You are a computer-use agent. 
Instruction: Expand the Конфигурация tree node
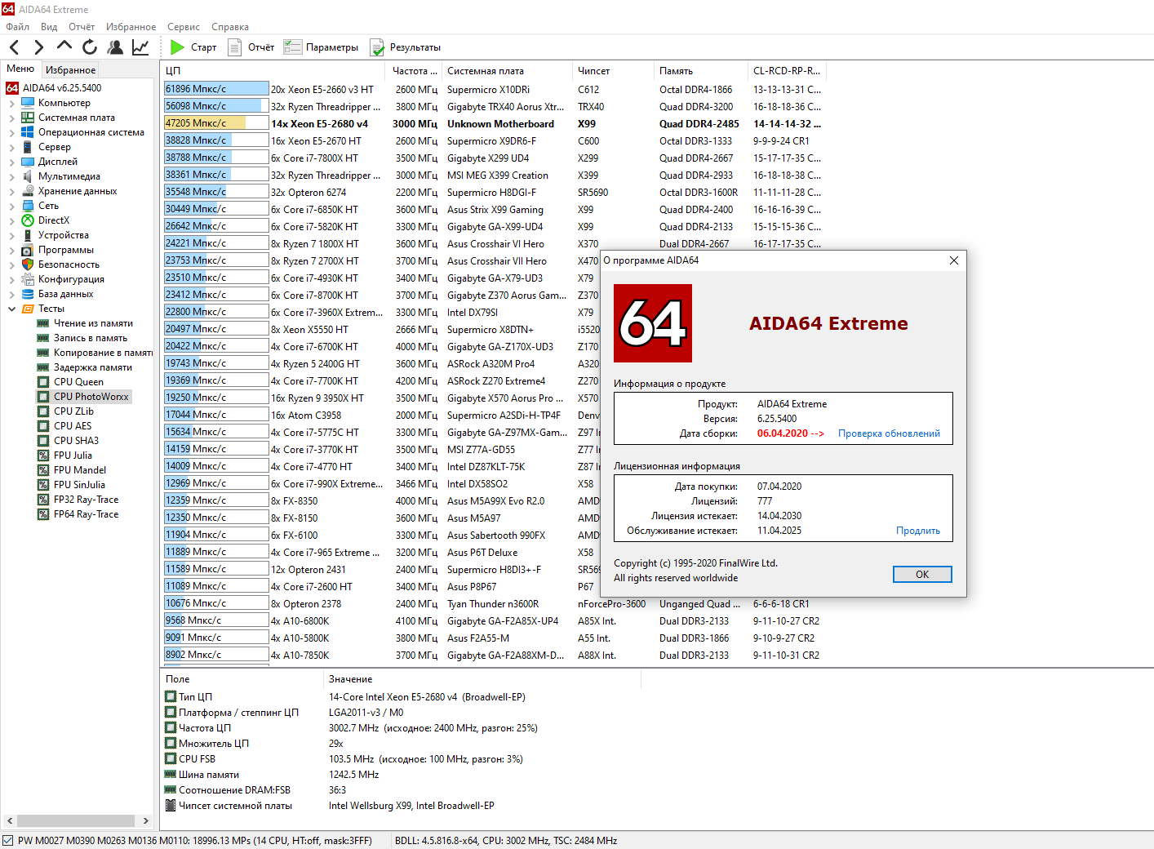tap(11, 279)
